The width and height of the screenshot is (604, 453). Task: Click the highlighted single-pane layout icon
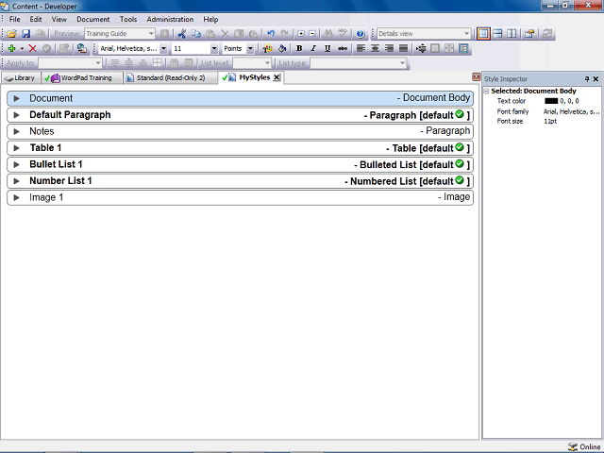[483, 34]
